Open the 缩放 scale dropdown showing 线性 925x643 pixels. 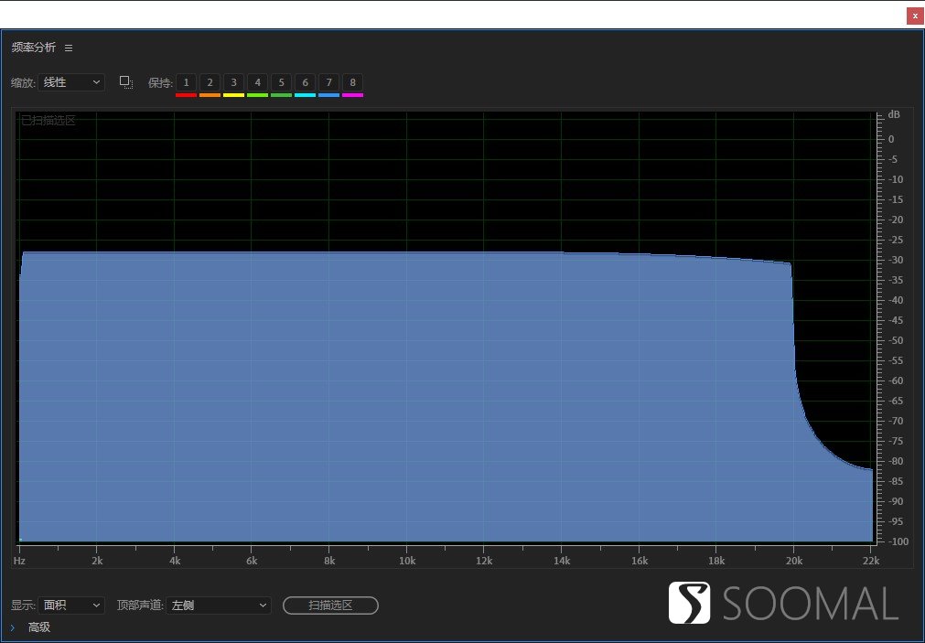(71, 82)
